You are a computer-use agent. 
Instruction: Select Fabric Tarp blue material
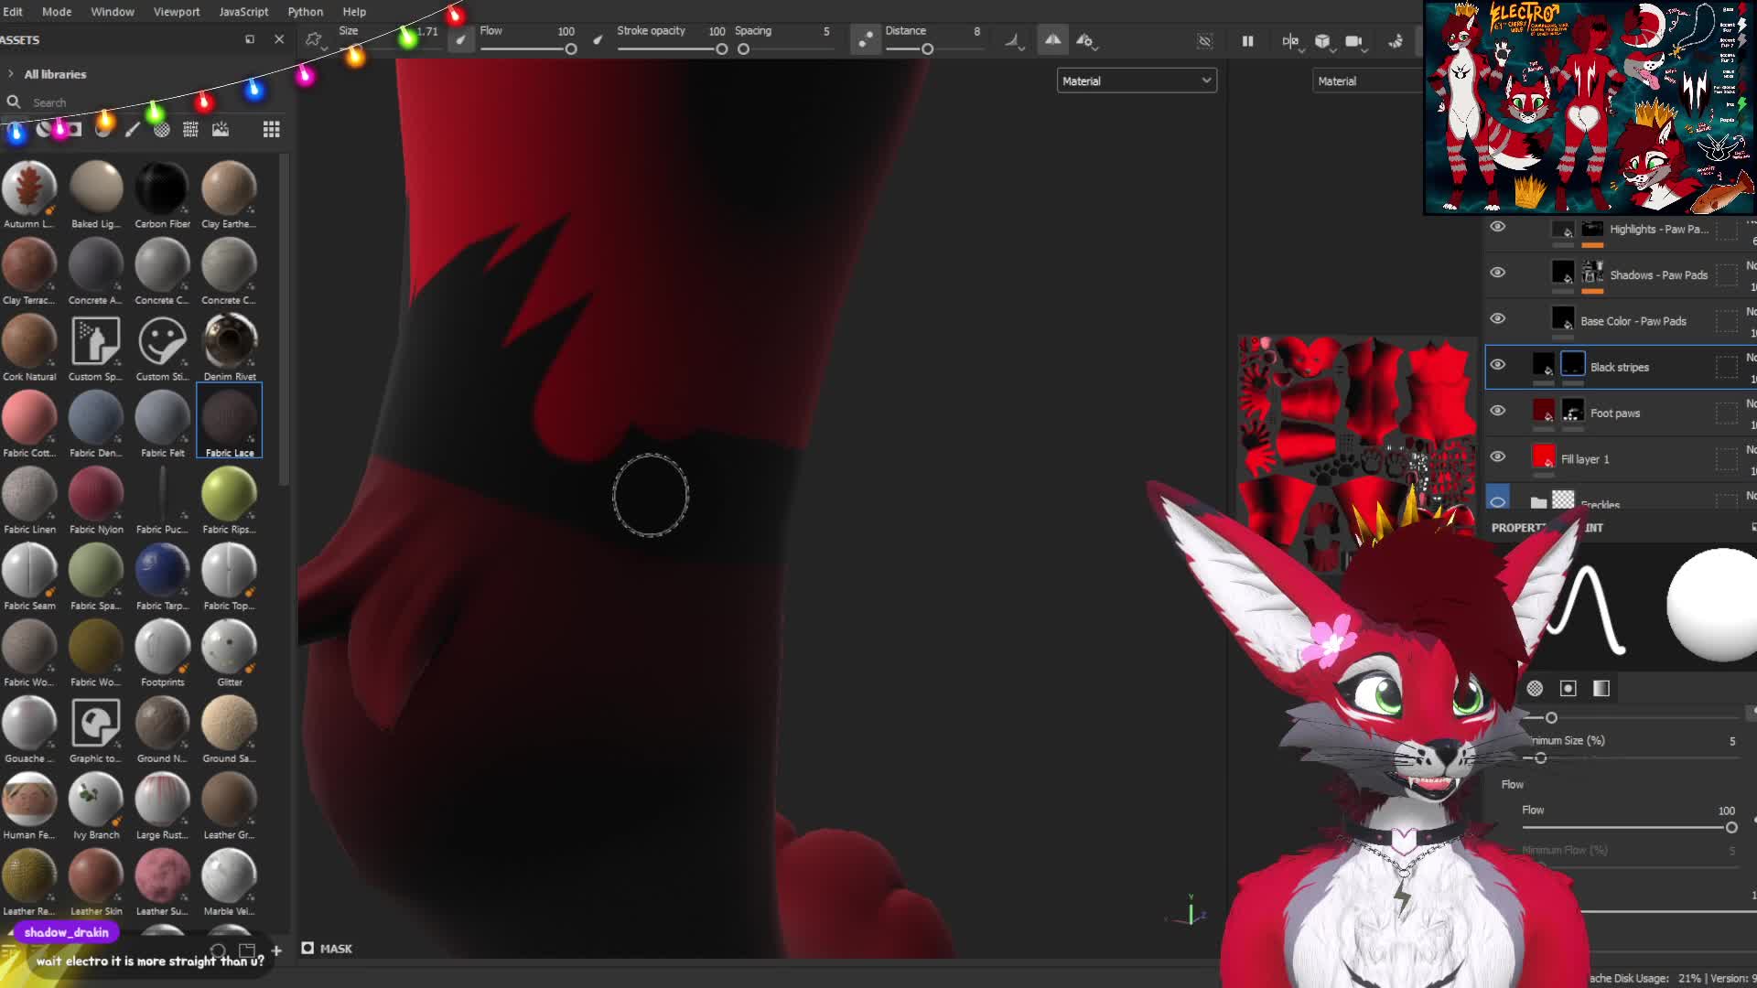pyautogui.click(x=162, y=576)
